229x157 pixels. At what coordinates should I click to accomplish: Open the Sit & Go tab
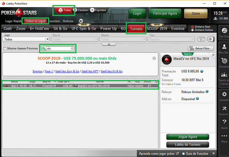(60, 28)
